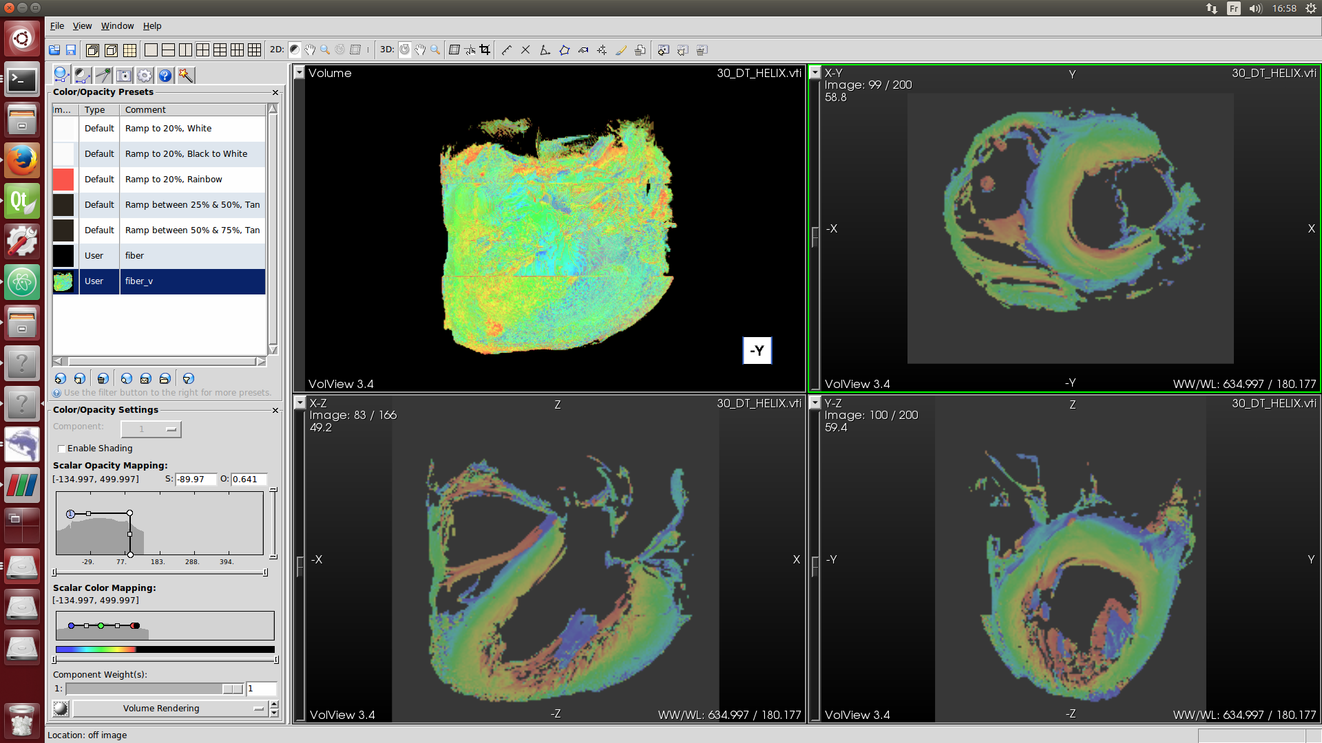
Task: Click the X-Y view slice slider handle
Action: point(815,237)
